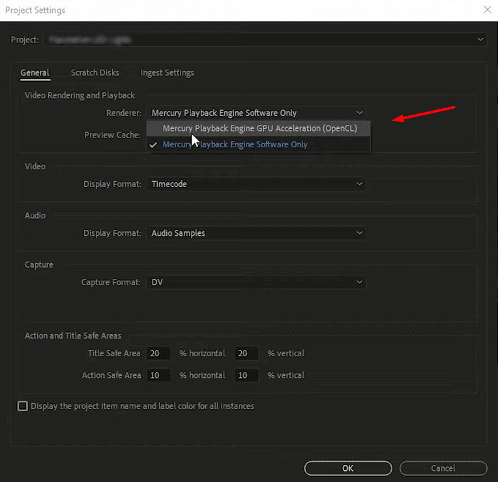Edit Action Safe Area horizontal percentage field
498x482 pixels.
click(158, 375)
